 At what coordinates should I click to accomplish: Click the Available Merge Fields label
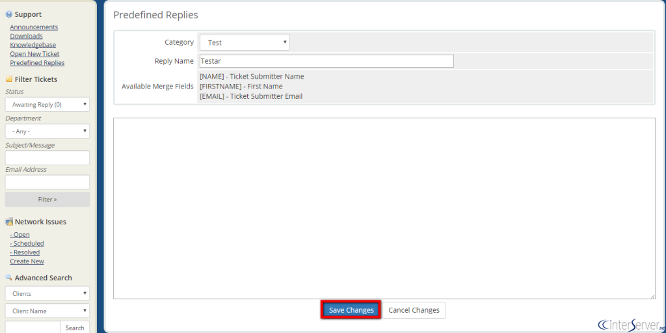pyautogui.click(x=157, y=87)
